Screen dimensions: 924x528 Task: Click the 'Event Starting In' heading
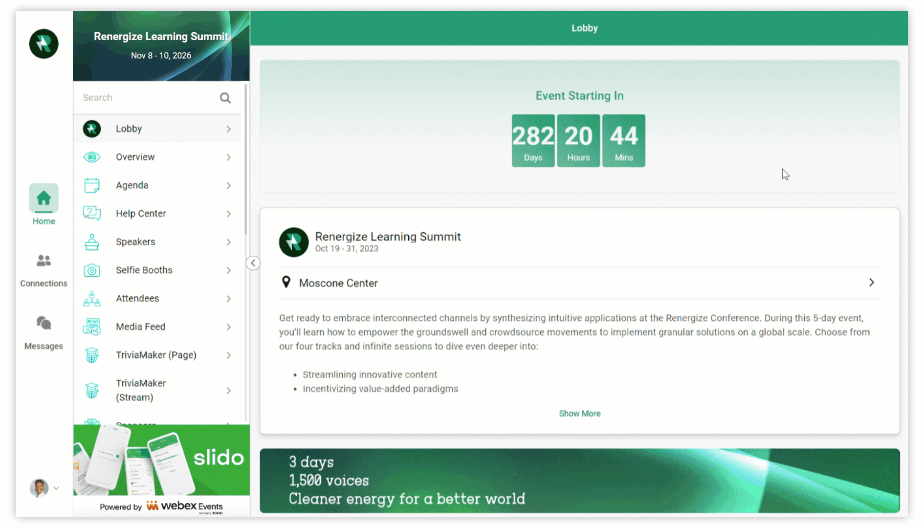[579, 96]
